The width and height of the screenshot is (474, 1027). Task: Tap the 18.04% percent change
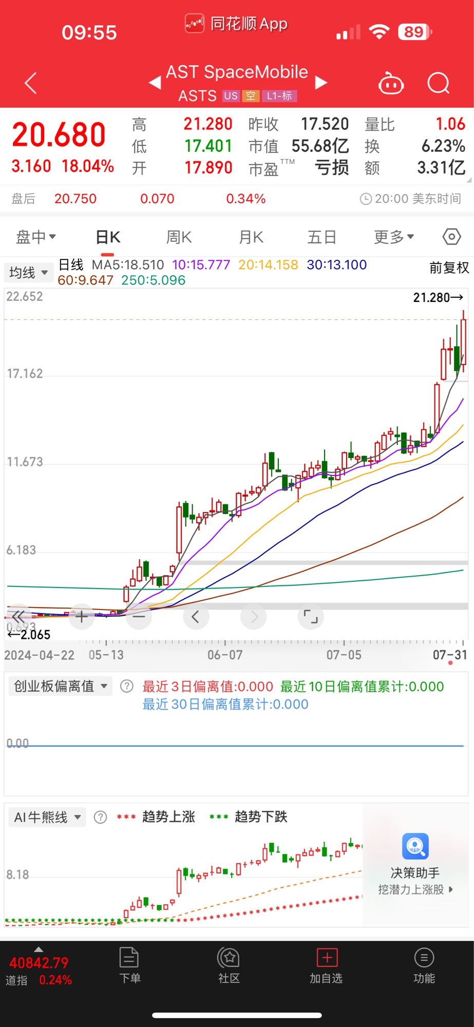click(x=88, y=166)
